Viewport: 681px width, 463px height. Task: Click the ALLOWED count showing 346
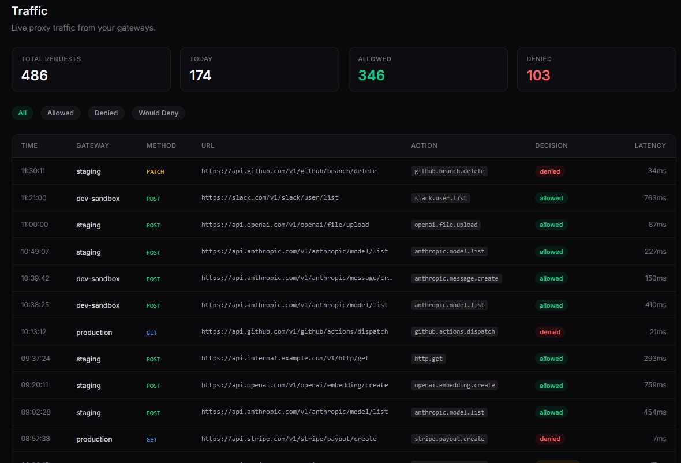(x=371, y=75)
